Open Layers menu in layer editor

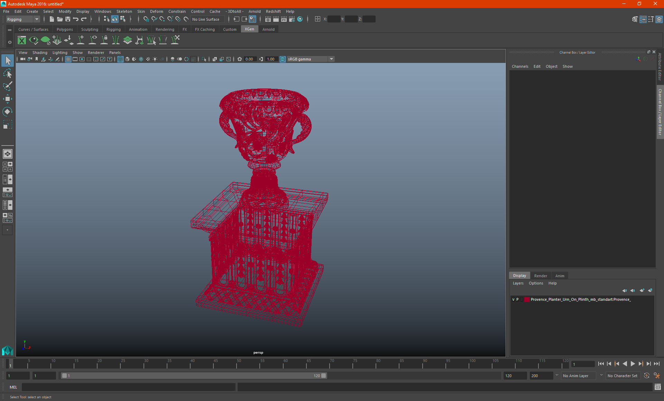tap(518, 283)
